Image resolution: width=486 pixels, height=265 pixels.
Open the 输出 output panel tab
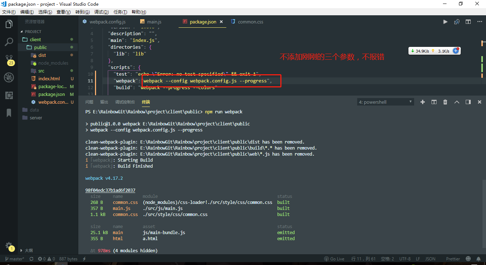point(104,102)
